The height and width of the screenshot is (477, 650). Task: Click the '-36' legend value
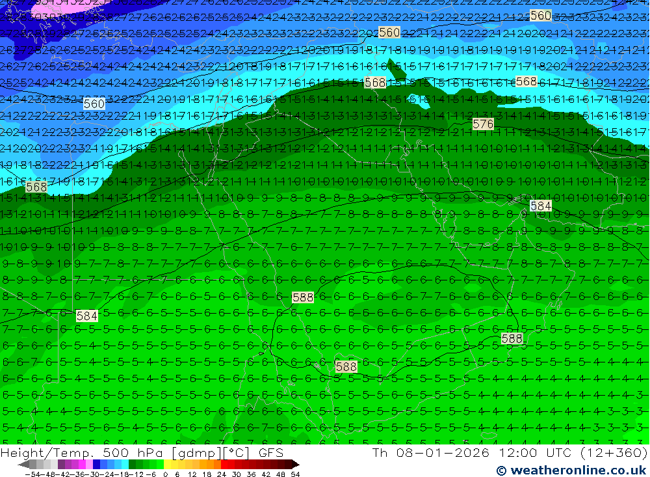[x=77, y=474]
